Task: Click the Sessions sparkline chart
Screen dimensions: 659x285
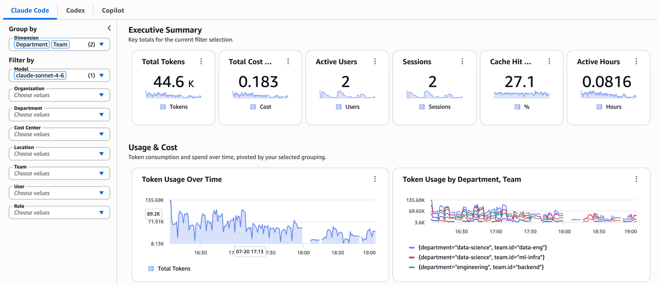Action: click(x=434, y=95)
